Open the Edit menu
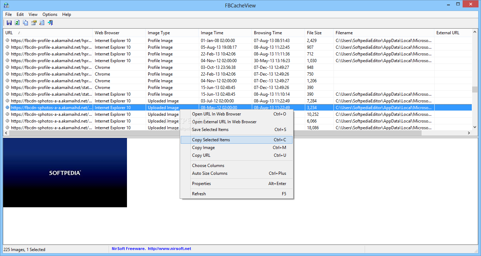The height and width of the screenshot is (256, 481). click(20, 14)
